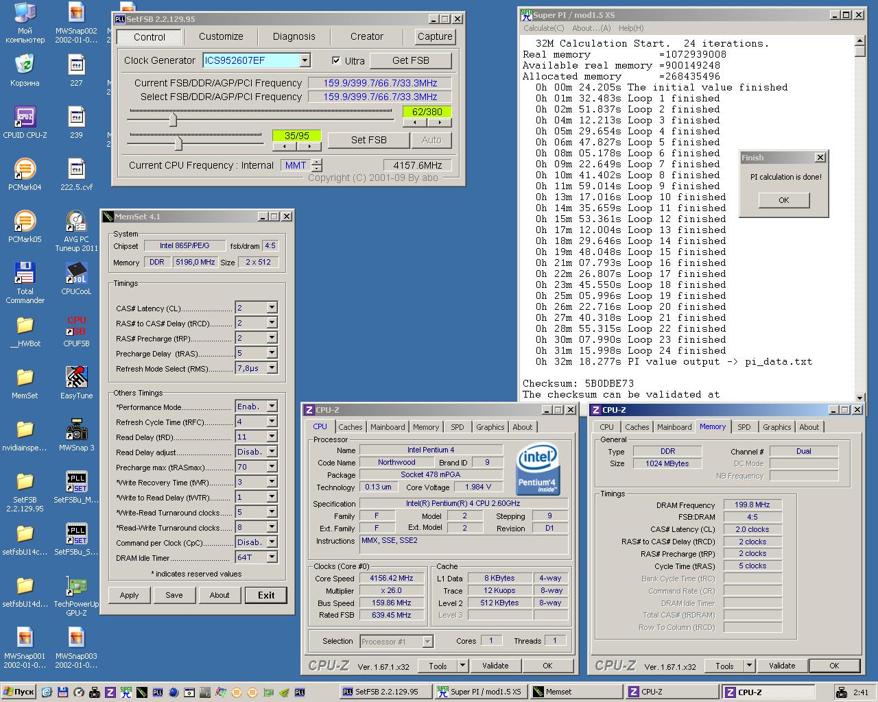Toggle the Ultra checkbox in SetFSB

(x=336, y=60)
